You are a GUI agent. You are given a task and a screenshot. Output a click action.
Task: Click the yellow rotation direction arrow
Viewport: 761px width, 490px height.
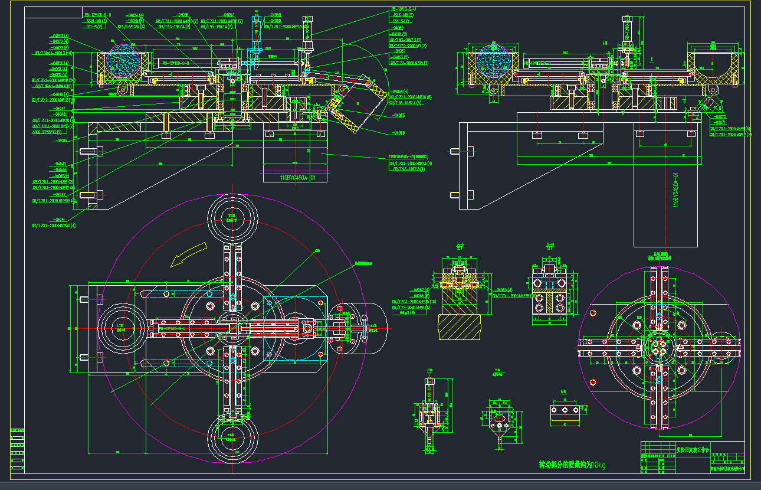tap(185, 255)
